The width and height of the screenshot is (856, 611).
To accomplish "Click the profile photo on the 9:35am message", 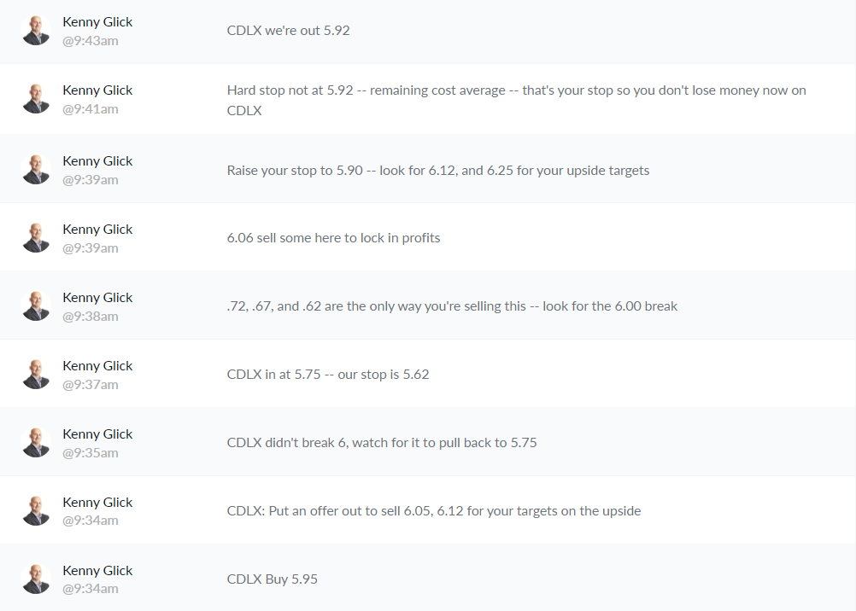I will click(x=36, y=443).
